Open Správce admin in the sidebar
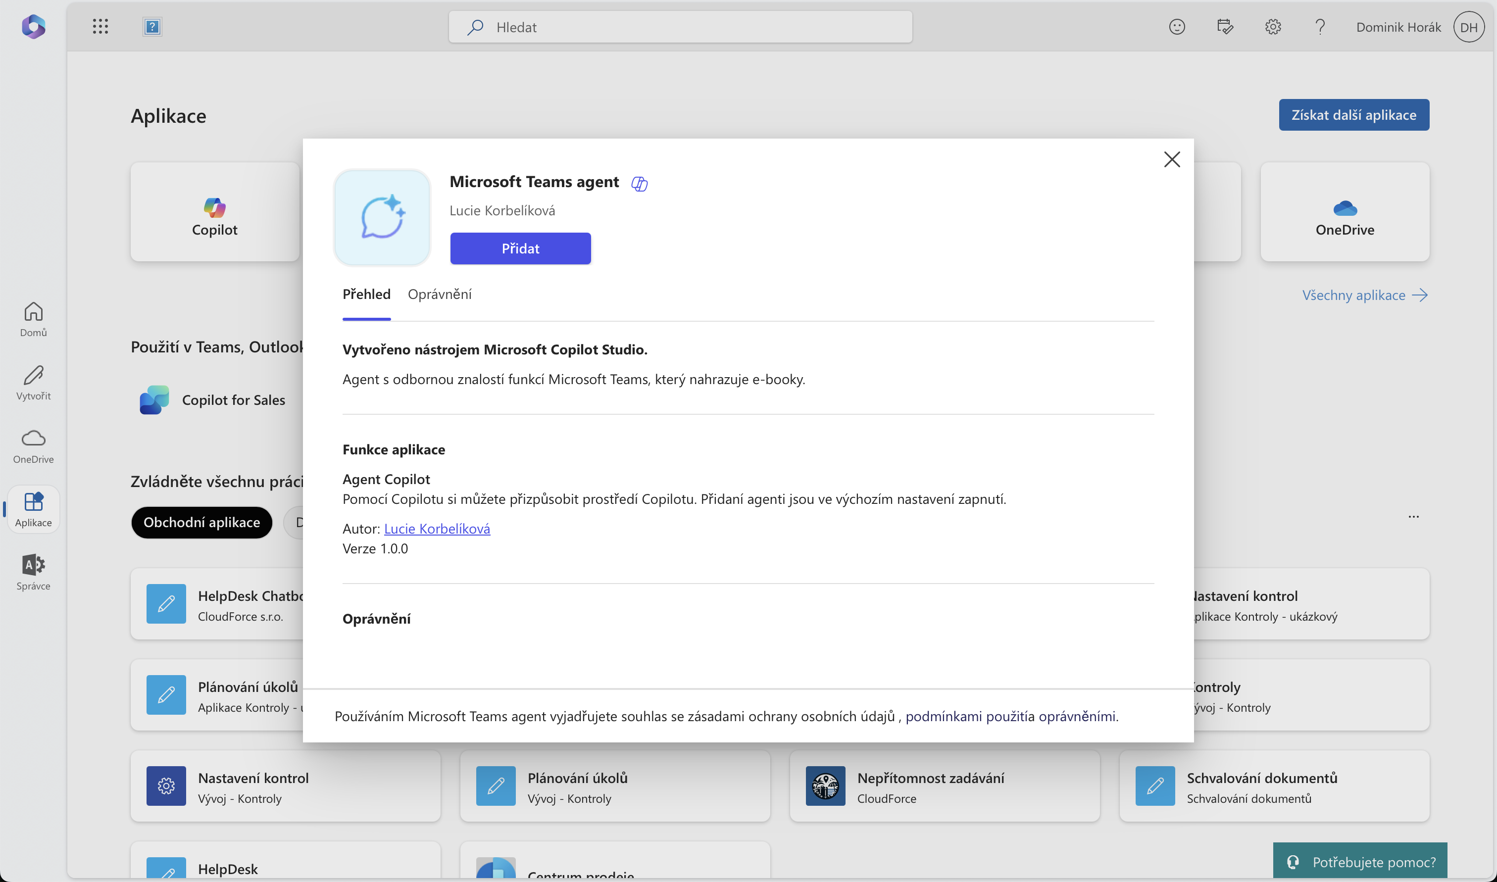 [33, 573]
